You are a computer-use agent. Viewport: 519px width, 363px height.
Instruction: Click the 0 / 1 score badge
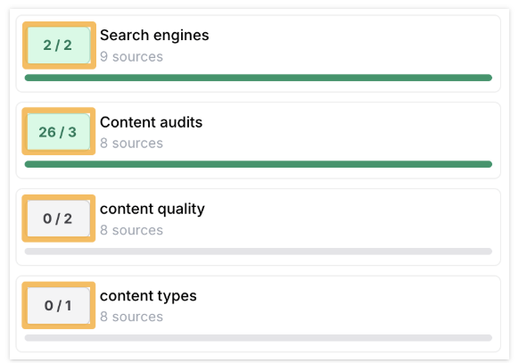click(59, 305)
